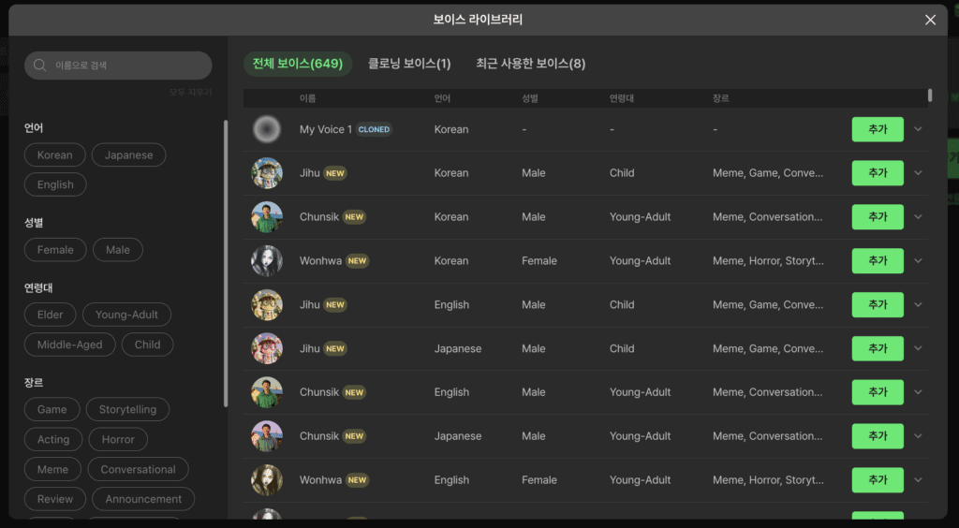Click the Korean Jihu voice avatar
Viewport: 959px width, 528px height.
pyautogui.click(x=267, y=173)
